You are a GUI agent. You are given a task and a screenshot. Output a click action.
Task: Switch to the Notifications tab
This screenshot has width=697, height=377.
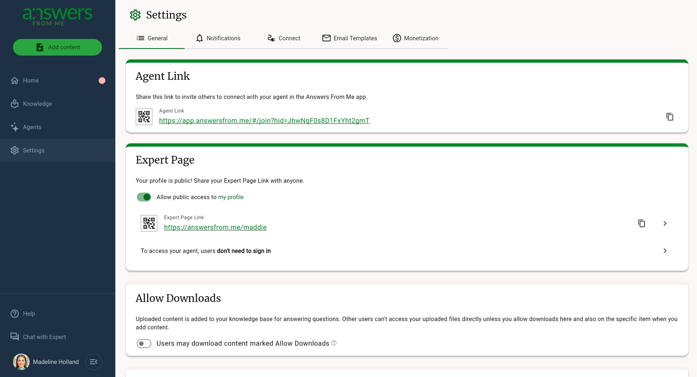[x=218, y=38]
